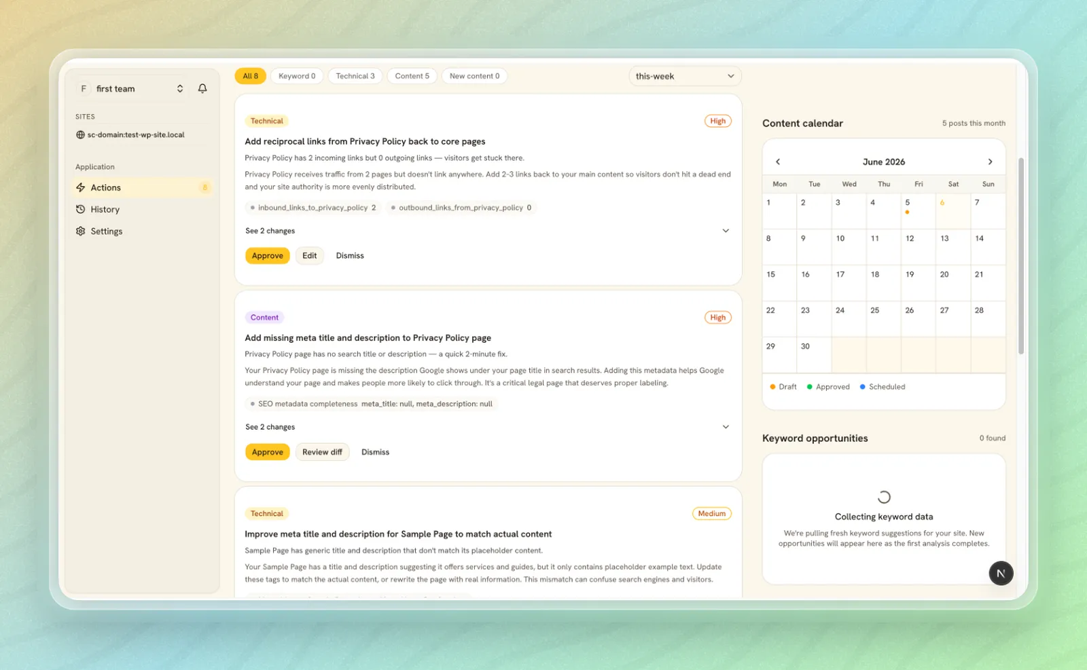The height and width of the screenshot is (670, 1087).
Task: Click the Medium priority badge
Action: [x=712, y=513]
